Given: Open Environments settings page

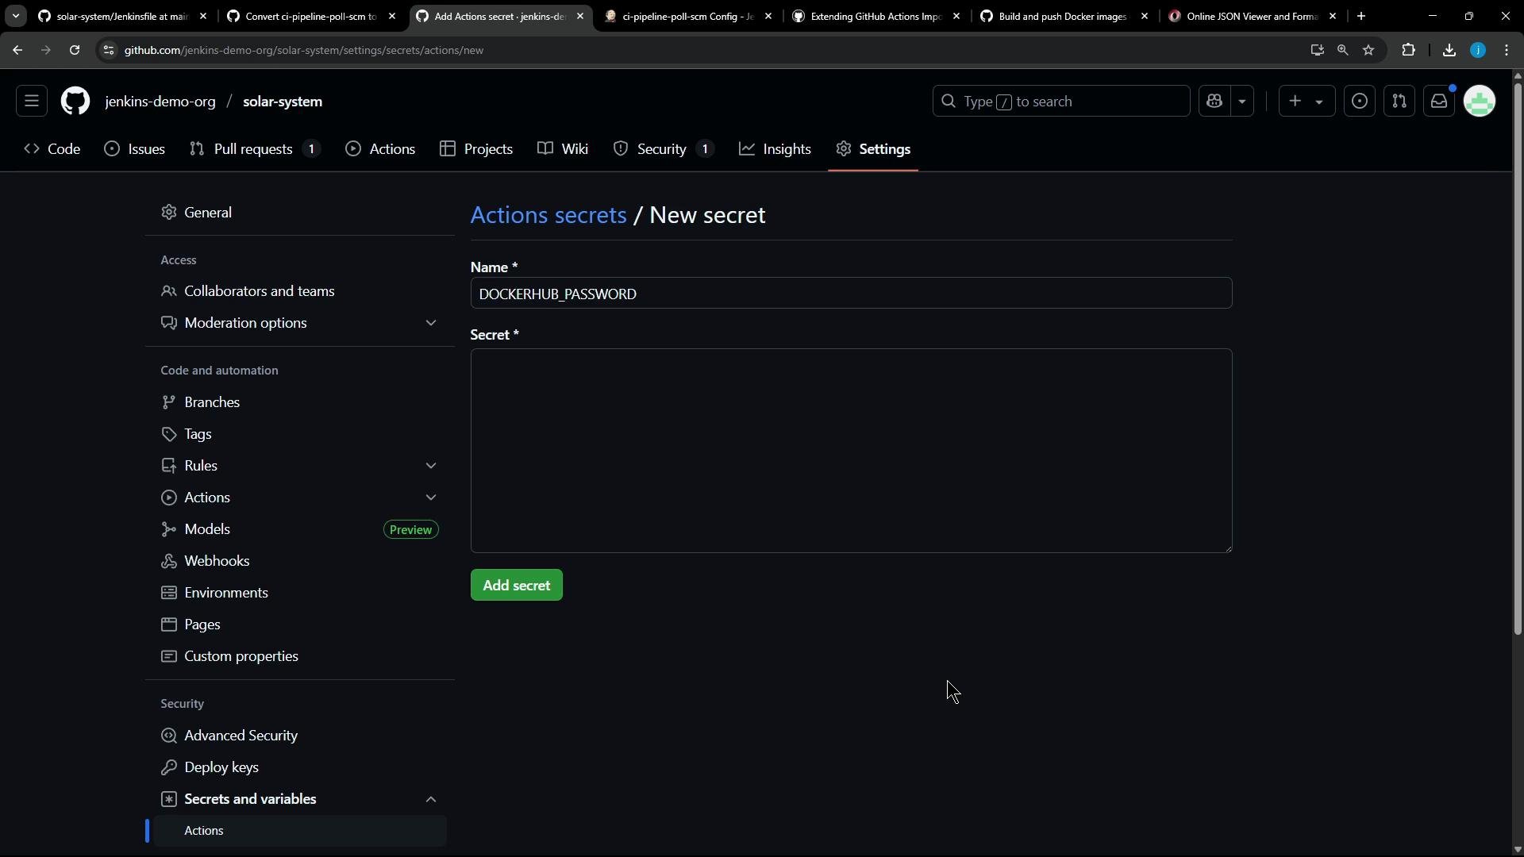Looking at the screenshot, I should coord(300,593).
